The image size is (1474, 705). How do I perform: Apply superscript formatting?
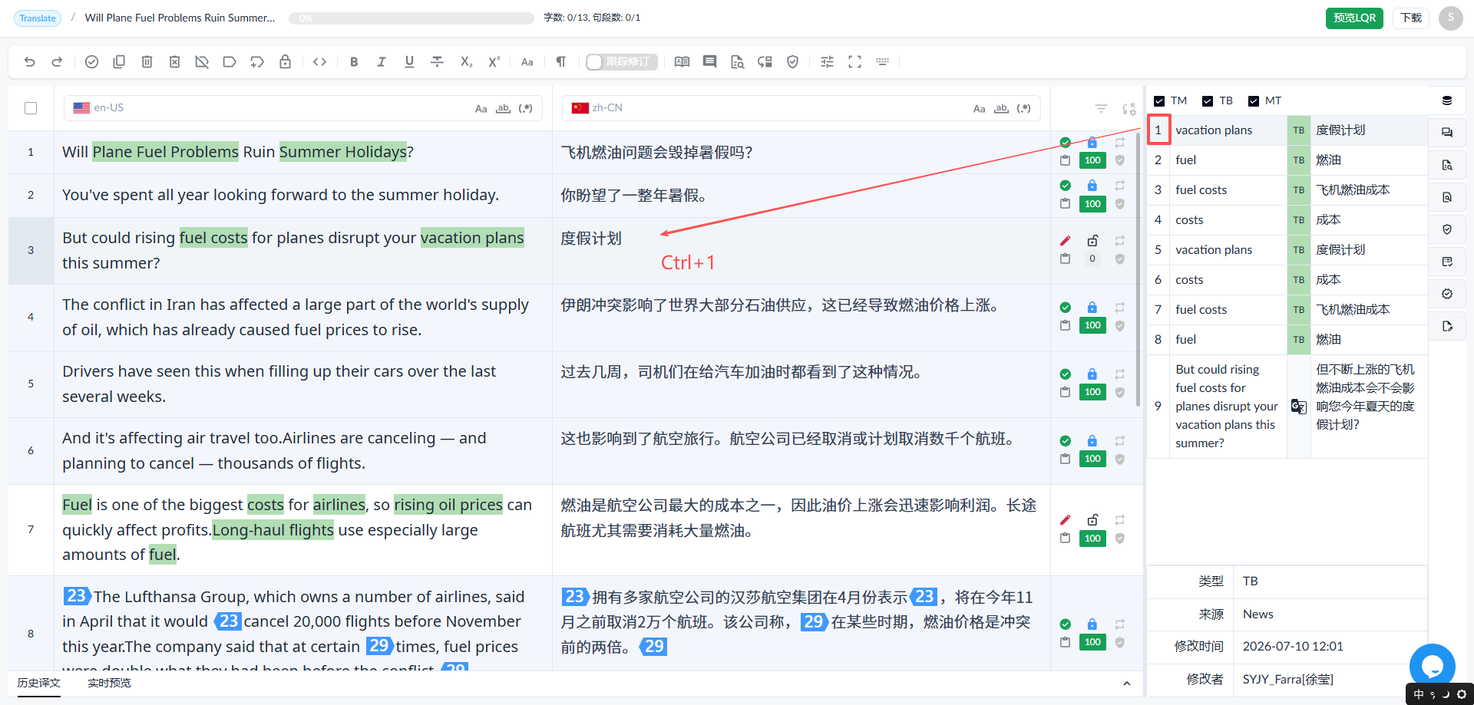click(x=494, y=62)
